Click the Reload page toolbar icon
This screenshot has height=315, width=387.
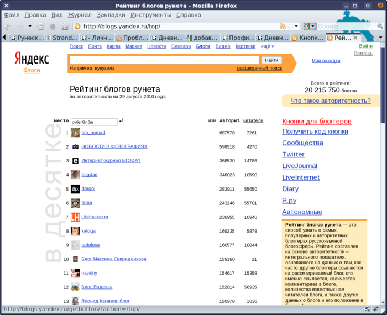coord(40,26)
